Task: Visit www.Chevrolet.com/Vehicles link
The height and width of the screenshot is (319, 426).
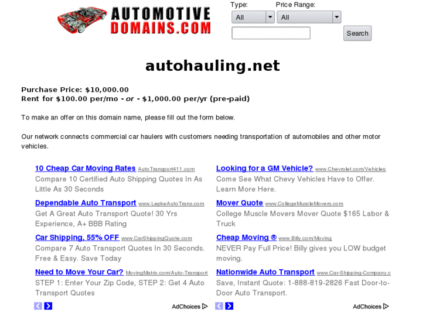Action: pyautogui.click(x=350, y=169)
